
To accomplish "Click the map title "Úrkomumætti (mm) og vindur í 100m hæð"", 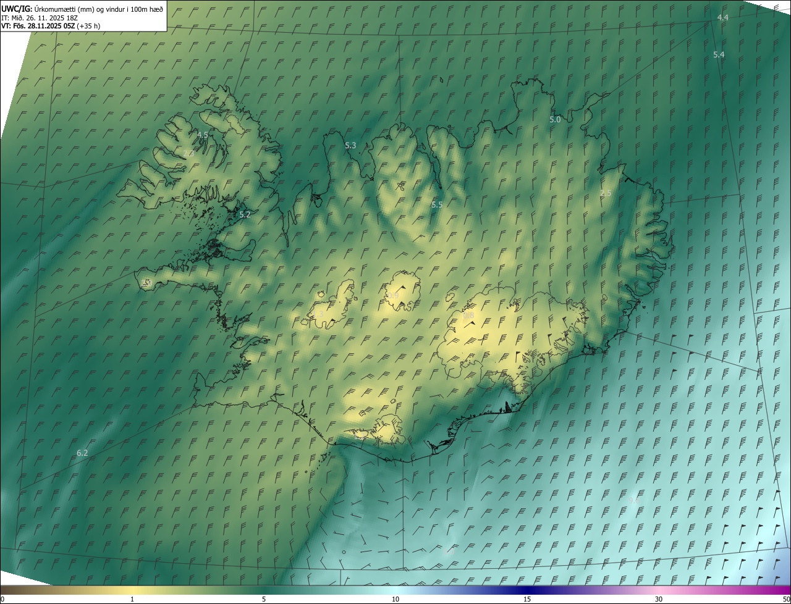I will (x=99, y=9).
